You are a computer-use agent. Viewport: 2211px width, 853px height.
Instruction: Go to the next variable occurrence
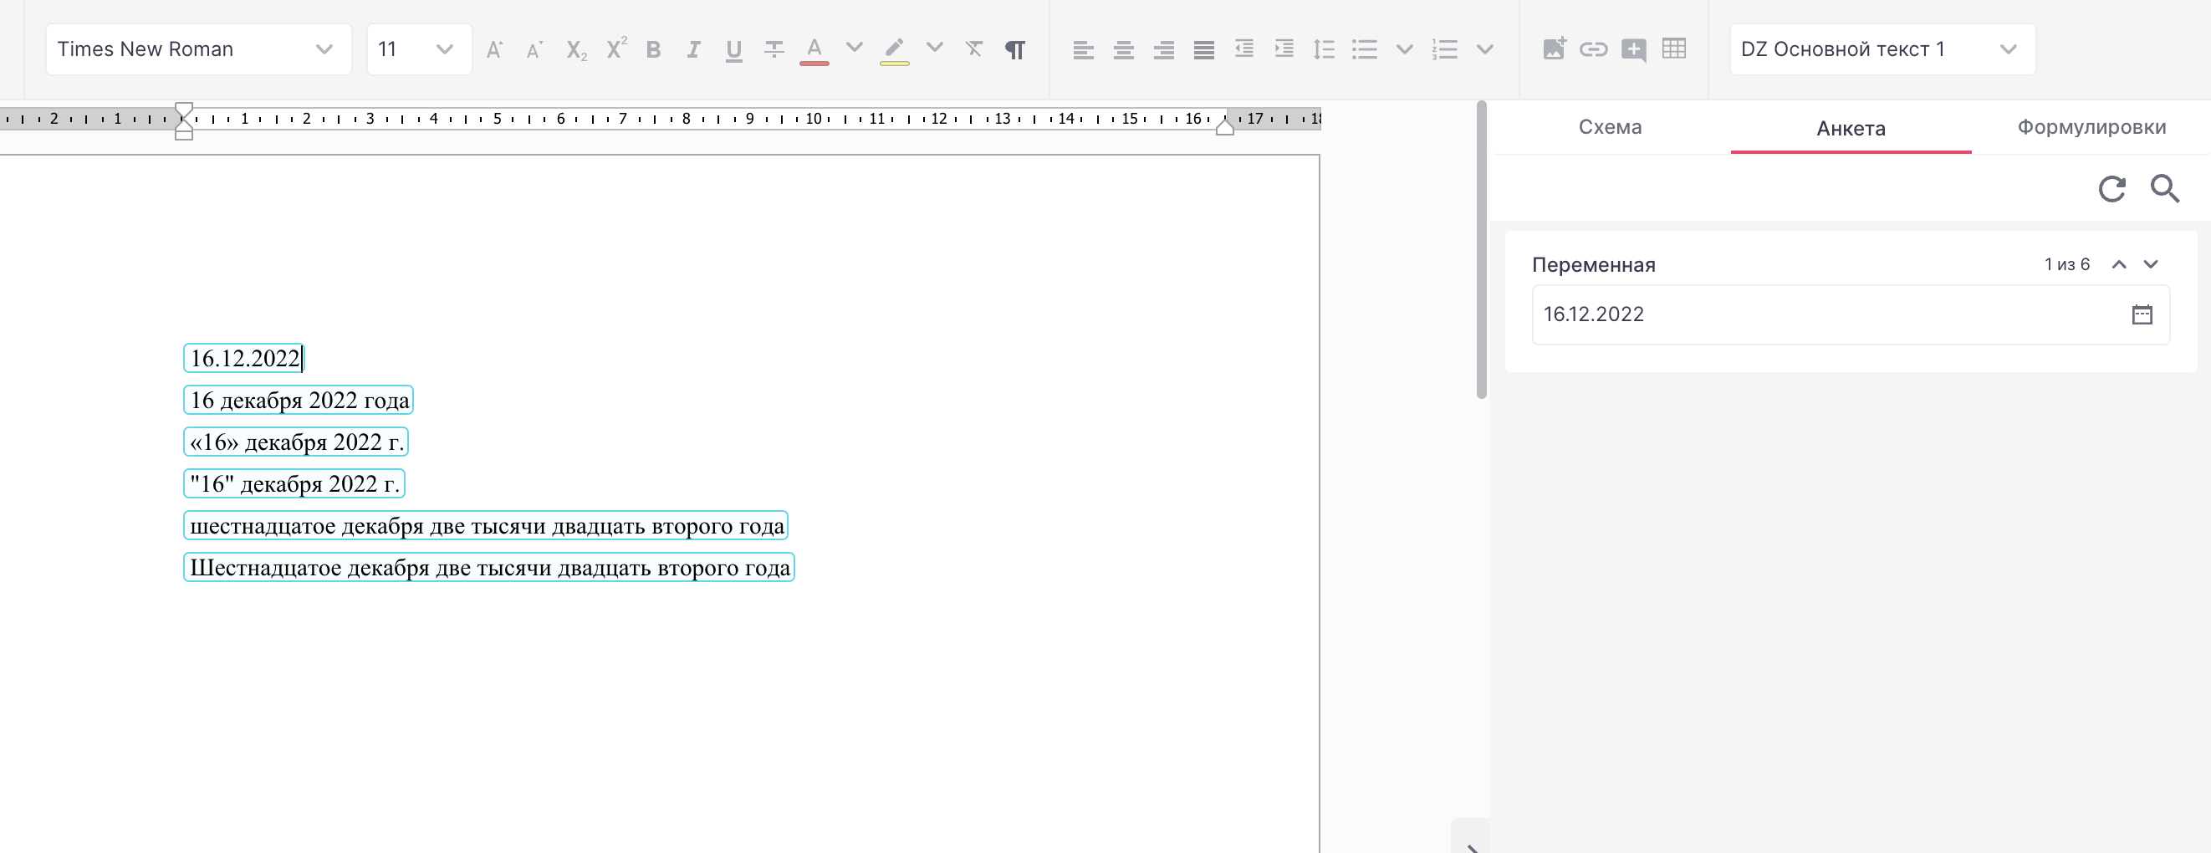click(2150, 264)
